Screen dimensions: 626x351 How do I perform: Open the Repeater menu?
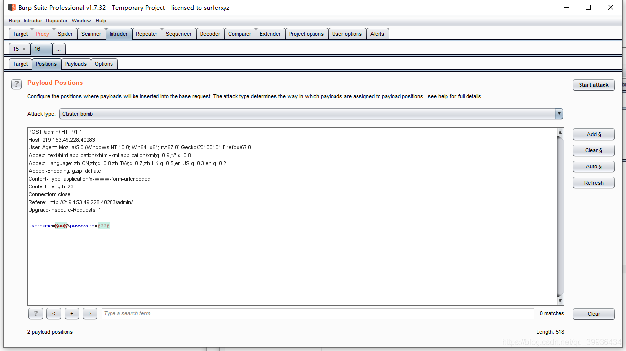click(57, 21)
